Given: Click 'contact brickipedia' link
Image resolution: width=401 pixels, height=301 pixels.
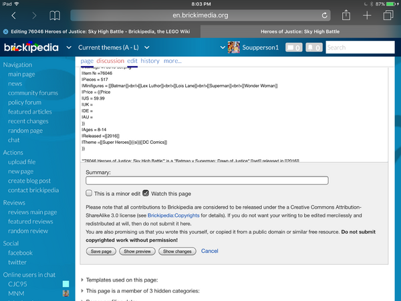Looking at the screenshot, I should (33, 190).
